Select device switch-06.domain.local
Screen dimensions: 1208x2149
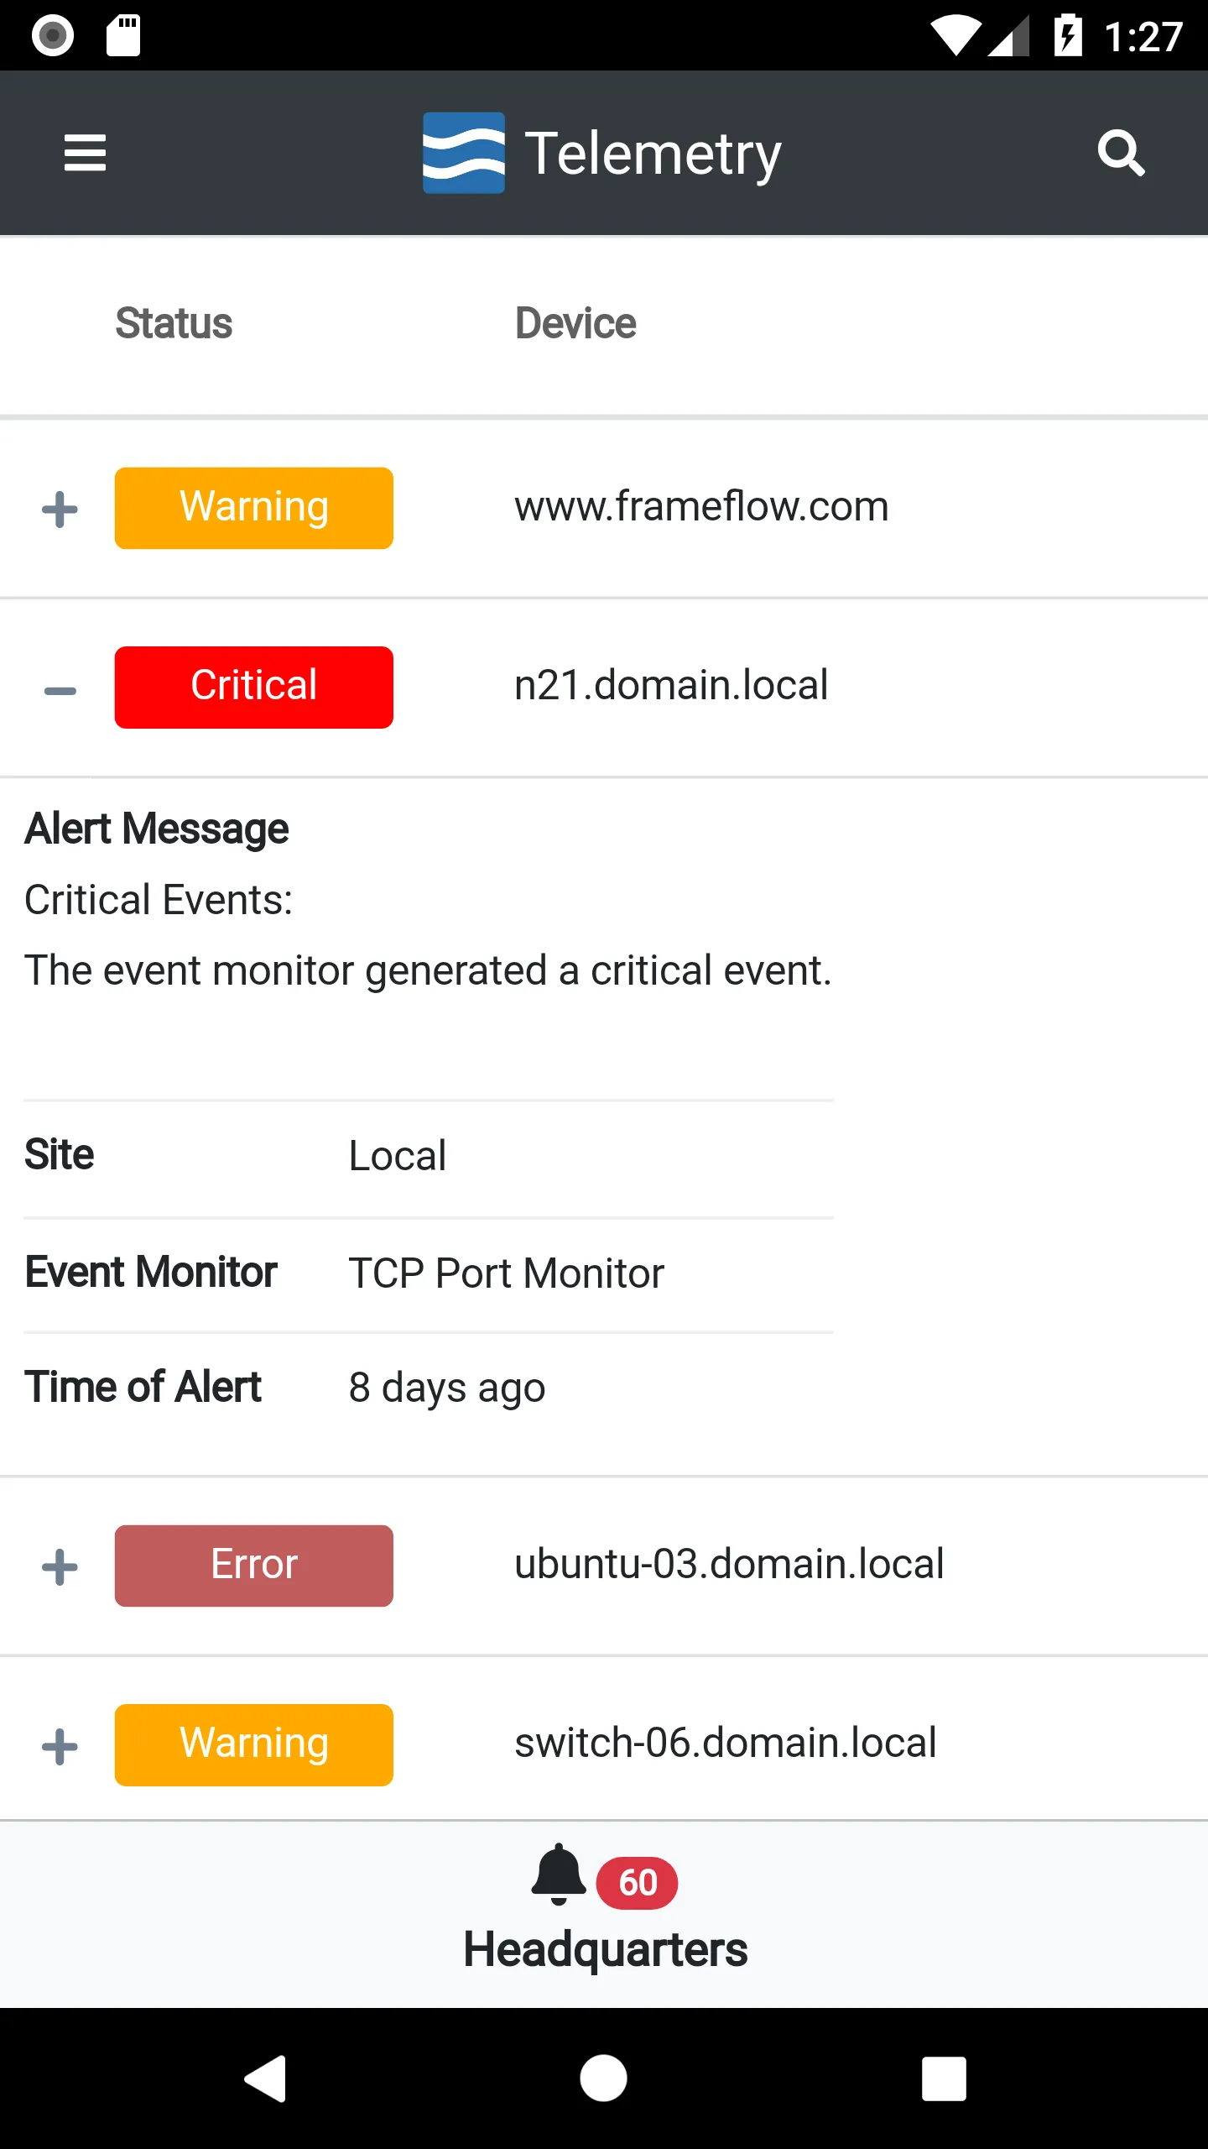[x=726, y=1743]
